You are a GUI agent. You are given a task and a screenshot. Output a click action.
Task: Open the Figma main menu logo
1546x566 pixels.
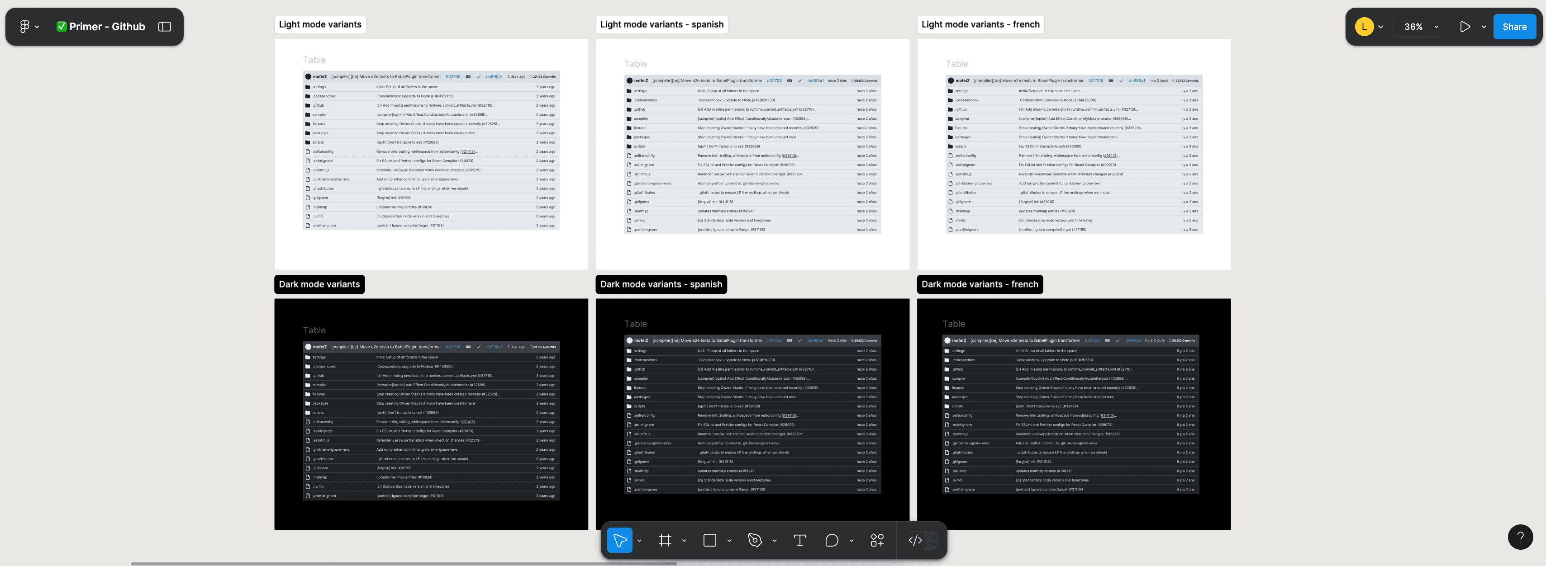[24, 26]
